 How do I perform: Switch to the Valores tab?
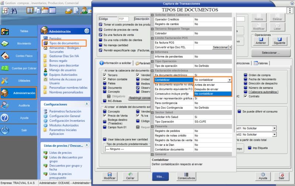click(261, 63)
